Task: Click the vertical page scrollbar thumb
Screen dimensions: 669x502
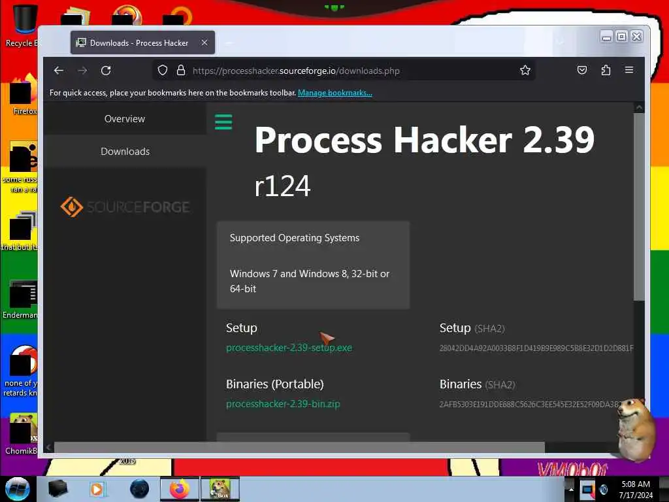Action: [x=639, y=206]
